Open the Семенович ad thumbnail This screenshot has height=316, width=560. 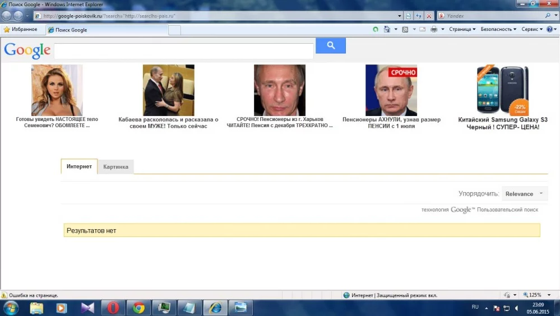(57, 90)
